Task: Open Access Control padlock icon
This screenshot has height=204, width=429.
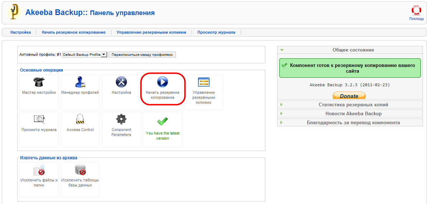Action: pyautogui.click(x=80, y=119)
